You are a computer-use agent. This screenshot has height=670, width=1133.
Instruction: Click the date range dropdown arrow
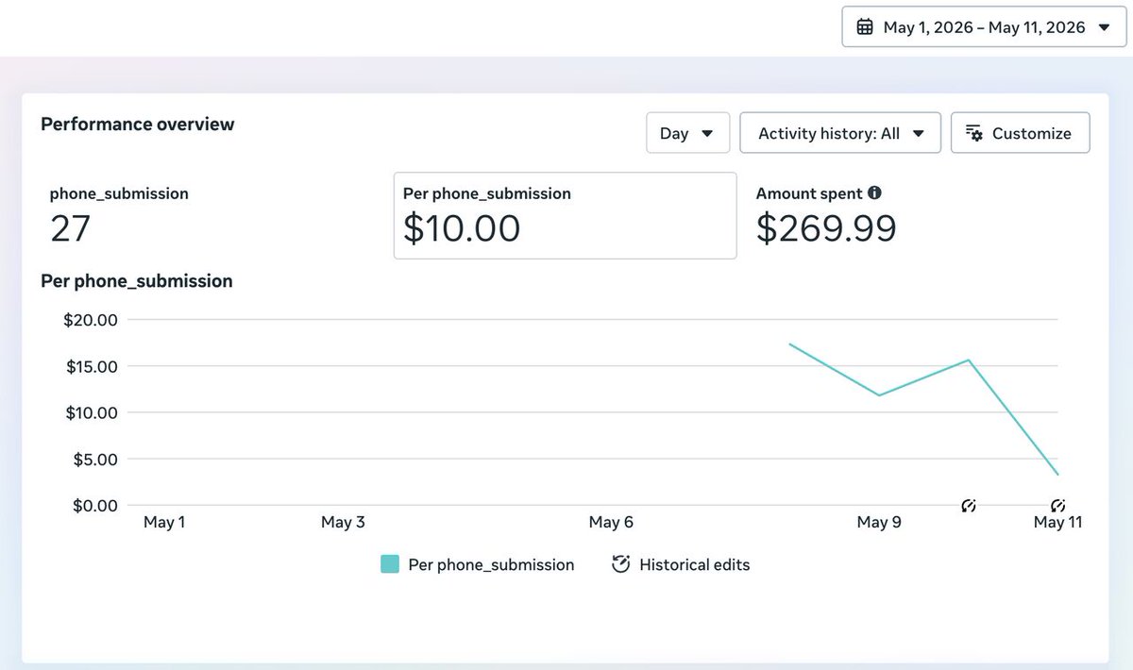click(1104, 27)
